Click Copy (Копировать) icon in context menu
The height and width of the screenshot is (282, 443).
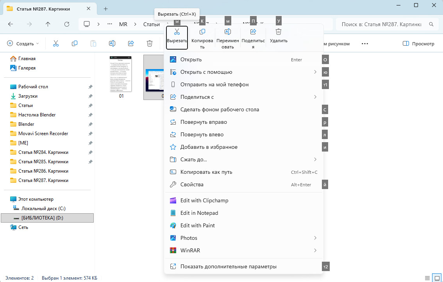tap(202, 32)
